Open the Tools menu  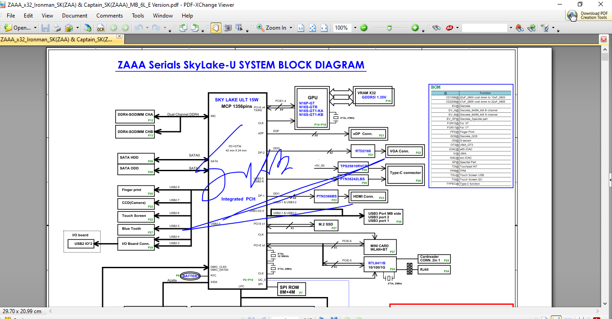(138, 15)
